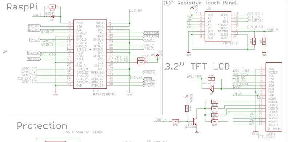Click the Protection section heading
The height and width of the screenshot is (142, 291).
(x=42, y=126)
